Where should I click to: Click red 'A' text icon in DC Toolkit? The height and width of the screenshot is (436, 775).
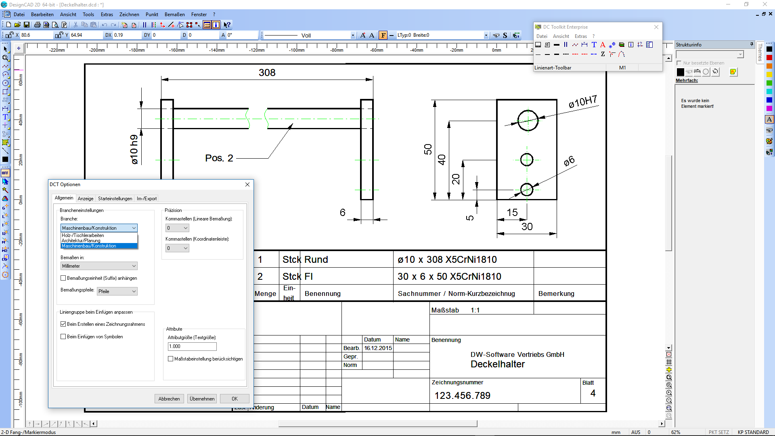[603, 45]
